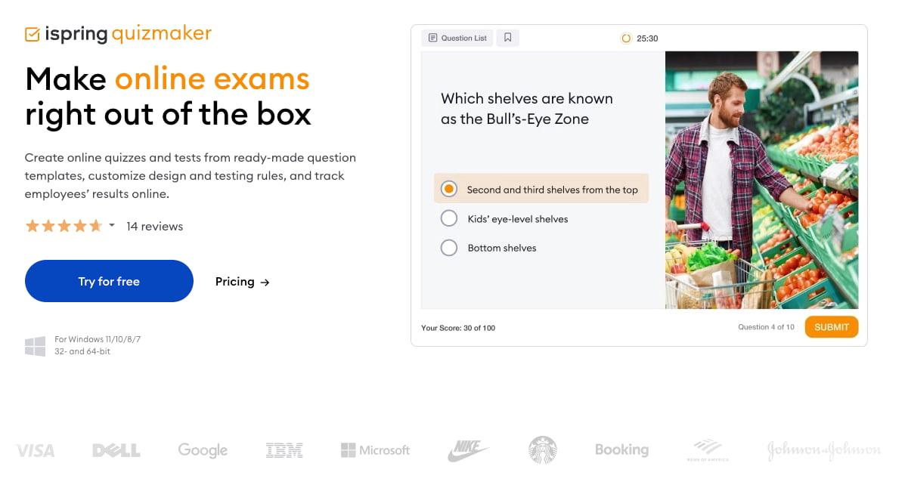Click the IBM logo
The image size is (905, 491).
284,449
